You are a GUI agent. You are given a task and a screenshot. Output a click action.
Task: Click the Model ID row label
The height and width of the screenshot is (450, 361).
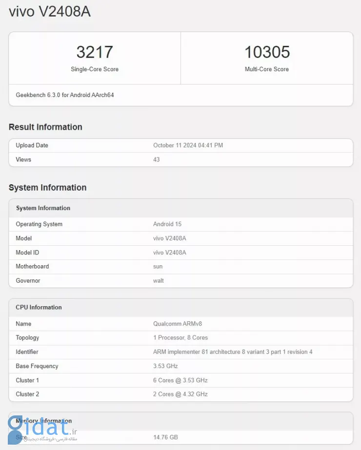(x=27, y=253)
